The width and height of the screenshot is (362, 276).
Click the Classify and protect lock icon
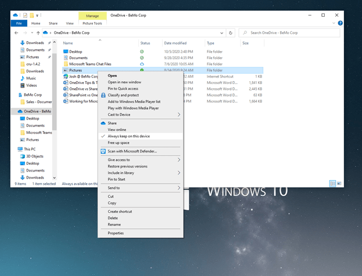pos(103,95)
